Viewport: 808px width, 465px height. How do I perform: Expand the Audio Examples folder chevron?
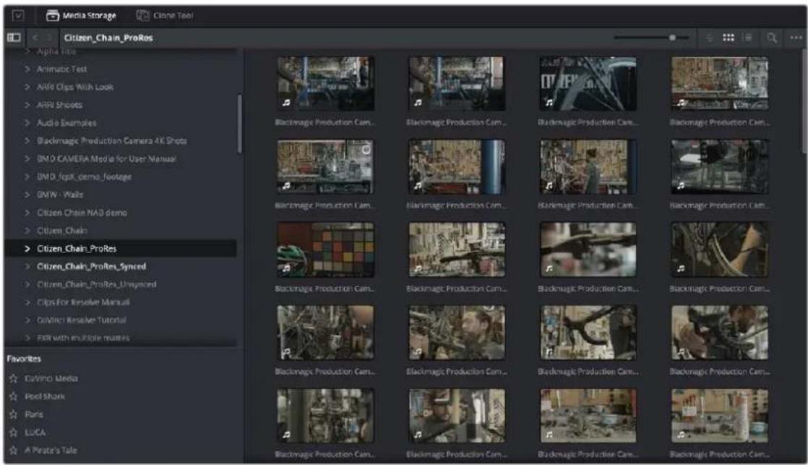click(27, 123)
